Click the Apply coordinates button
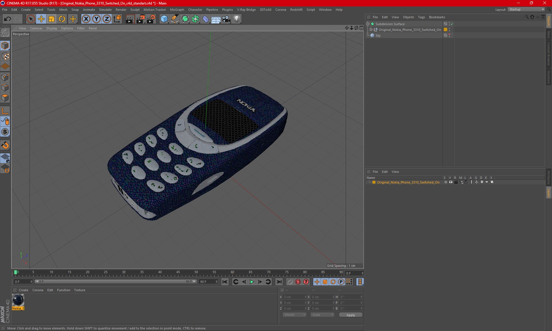Viewport: 552px width, 331px height. click(x=351, y=315)
